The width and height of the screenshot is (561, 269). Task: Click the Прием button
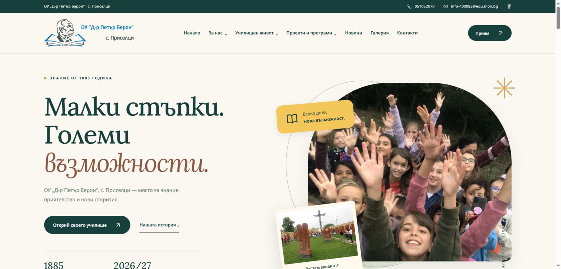[x=490, y=33]
